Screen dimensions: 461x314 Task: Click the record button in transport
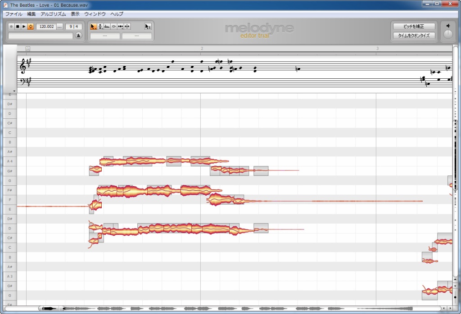[11, 27]
